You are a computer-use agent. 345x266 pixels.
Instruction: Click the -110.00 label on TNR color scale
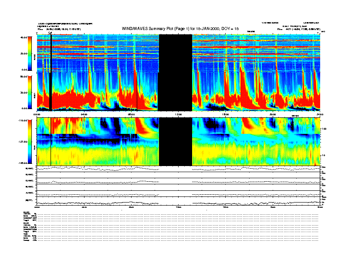pos(23,120)
